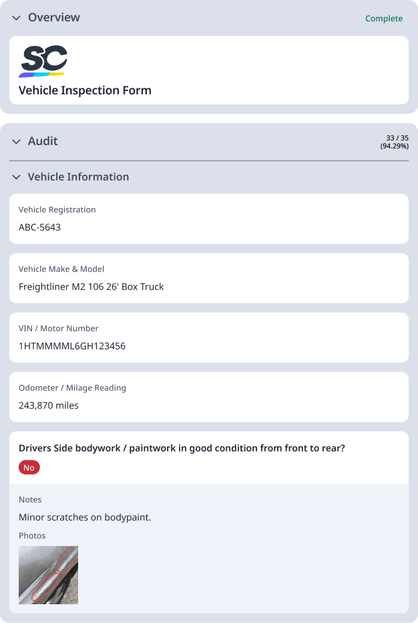Click the Odometer / Milage Reading field
The image size is (418, 623).
click(209, 397)
